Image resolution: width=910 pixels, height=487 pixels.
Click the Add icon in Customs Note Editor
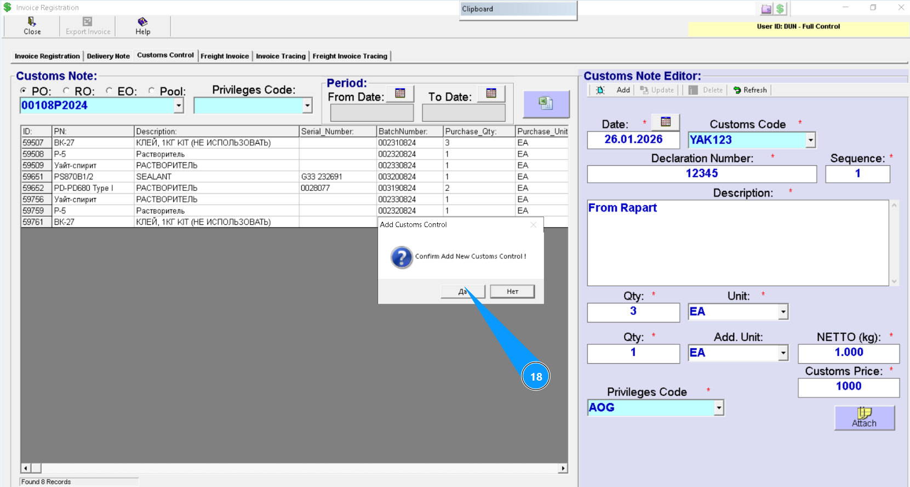pyautogui.click(x=600, y=90)
